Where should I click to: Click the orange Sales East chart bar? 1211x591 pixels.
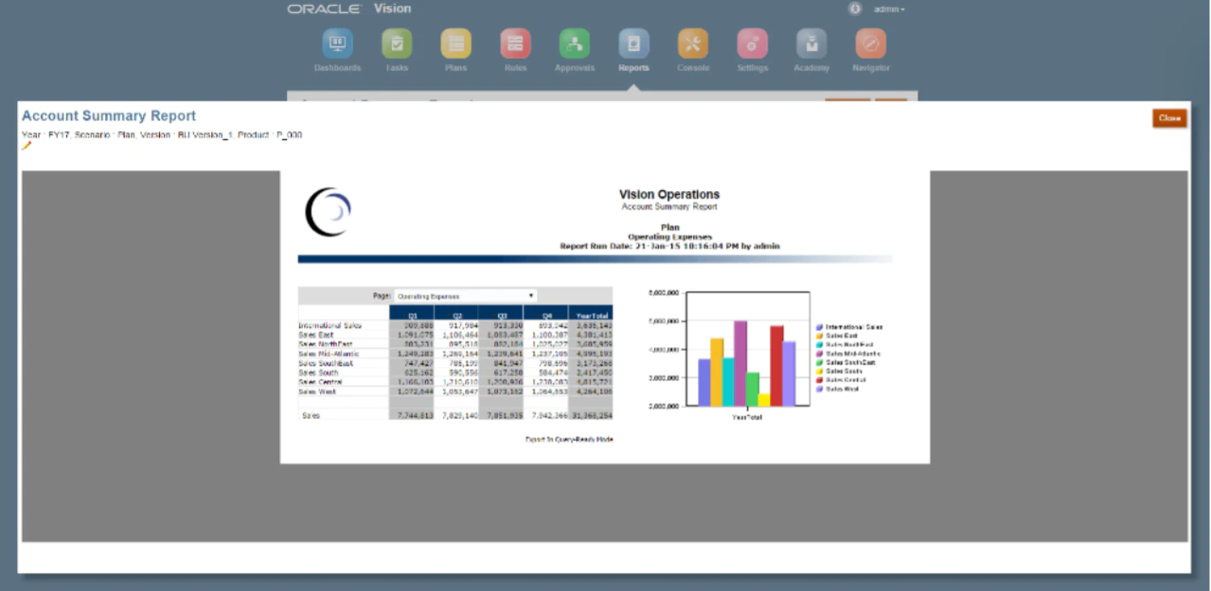(717, 373)
